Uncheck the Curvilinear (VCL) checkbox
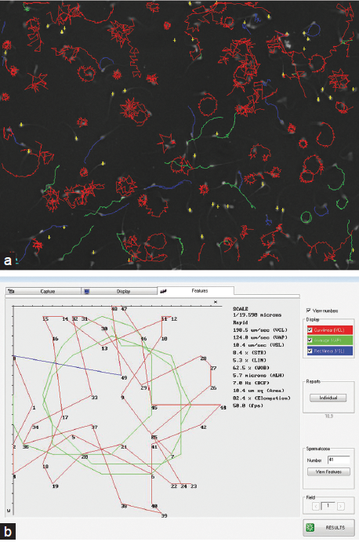Screen dimensions: 359x542 310,330
